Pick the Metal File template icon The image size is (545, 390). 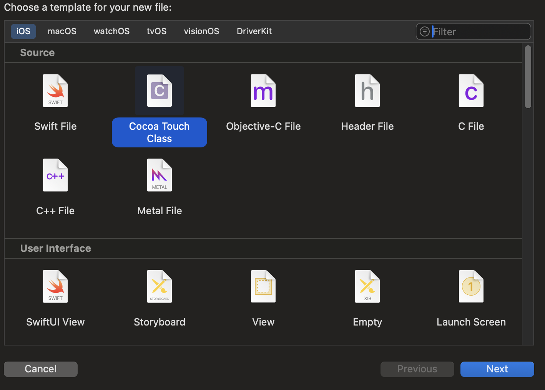[x=160, y=175]
